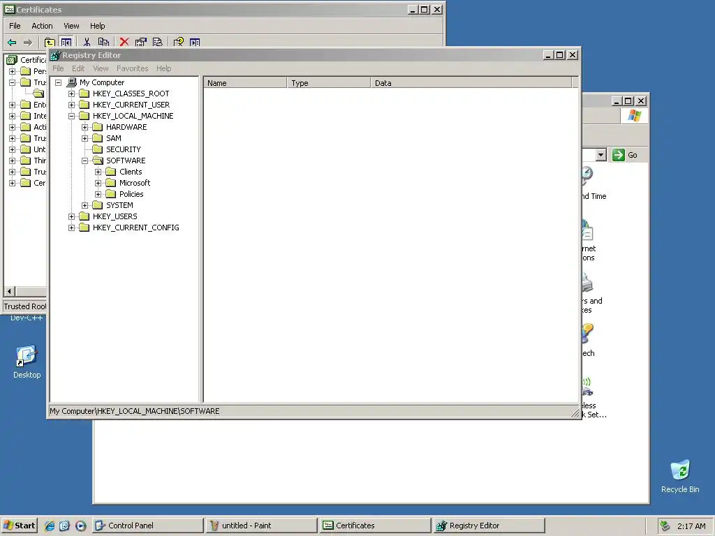Open the Certificates File menu
The image size is (715, 536).
click(x=15, y=26)
